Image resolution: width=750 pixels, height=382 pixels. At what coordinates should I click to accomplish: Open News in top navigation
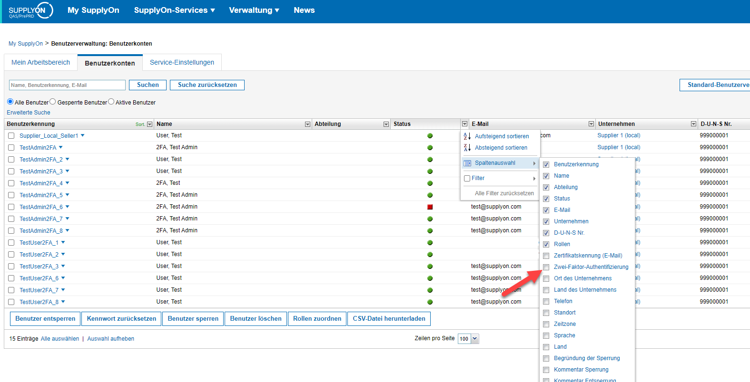[304, 10]
